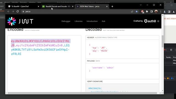Click the auth0 logo
The width and height of the screenshot is (176, 99).
point(150,21)
